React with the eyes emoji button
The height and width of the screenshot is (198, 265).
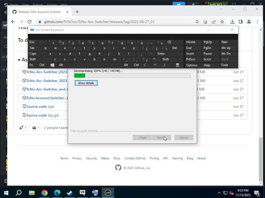point(36,127)
